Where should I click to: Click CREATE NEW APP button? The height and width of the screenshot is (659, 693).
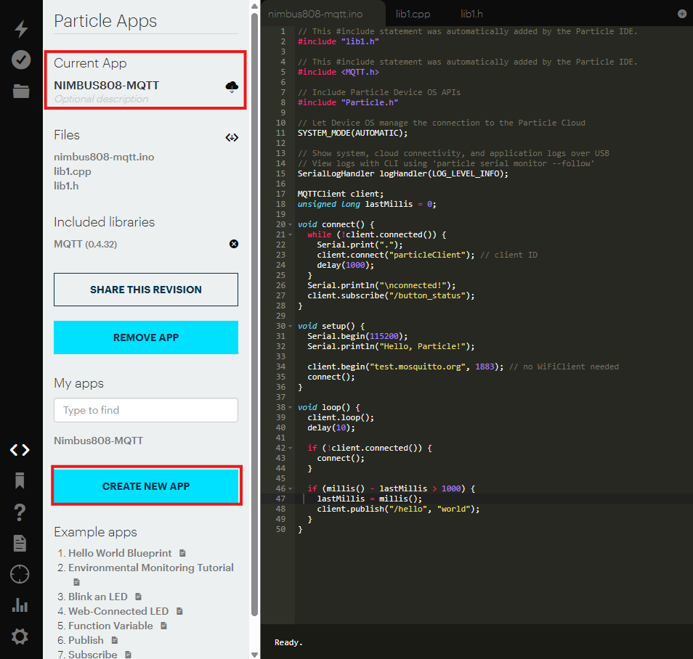click(146, 486)
